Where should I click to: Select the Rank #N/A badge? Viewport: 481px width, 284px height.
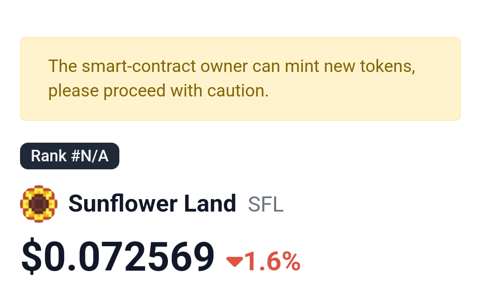click(x=69, y=156)
